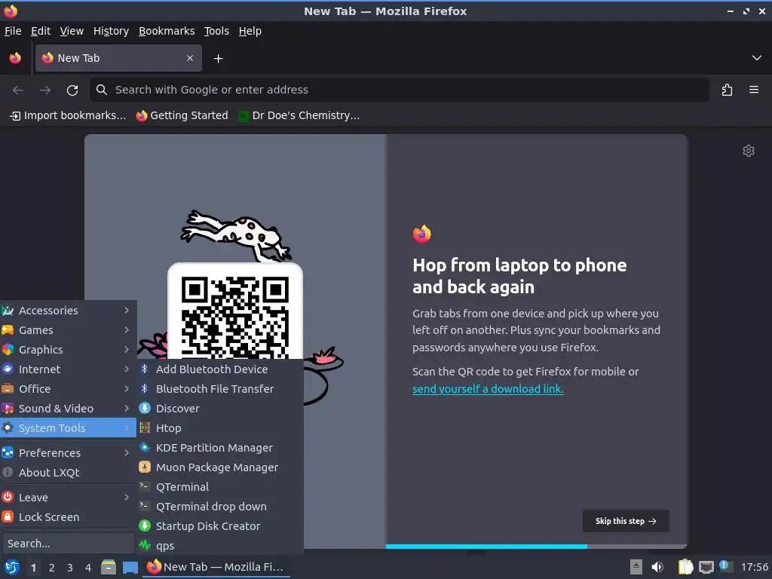Launch qps process manager
Viewport: 772px width, 579px height.
(x=220, y=546)
